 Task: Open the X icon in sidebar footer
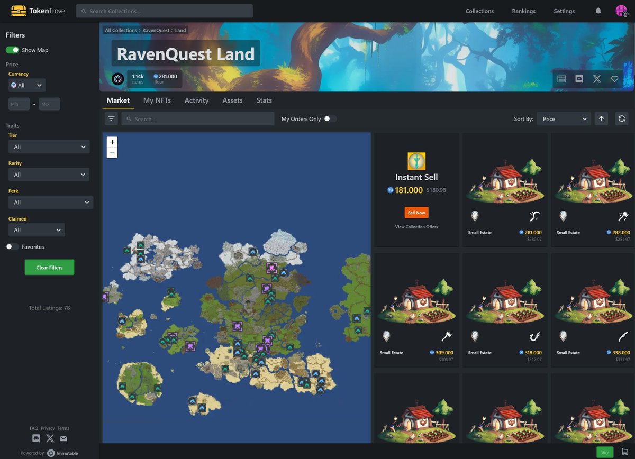(50, 438)
